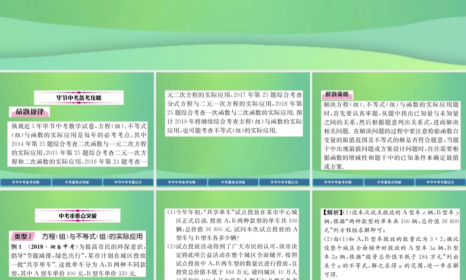Click the 命题规律 heading label
The image size is (466, 280).
point(29,112)
